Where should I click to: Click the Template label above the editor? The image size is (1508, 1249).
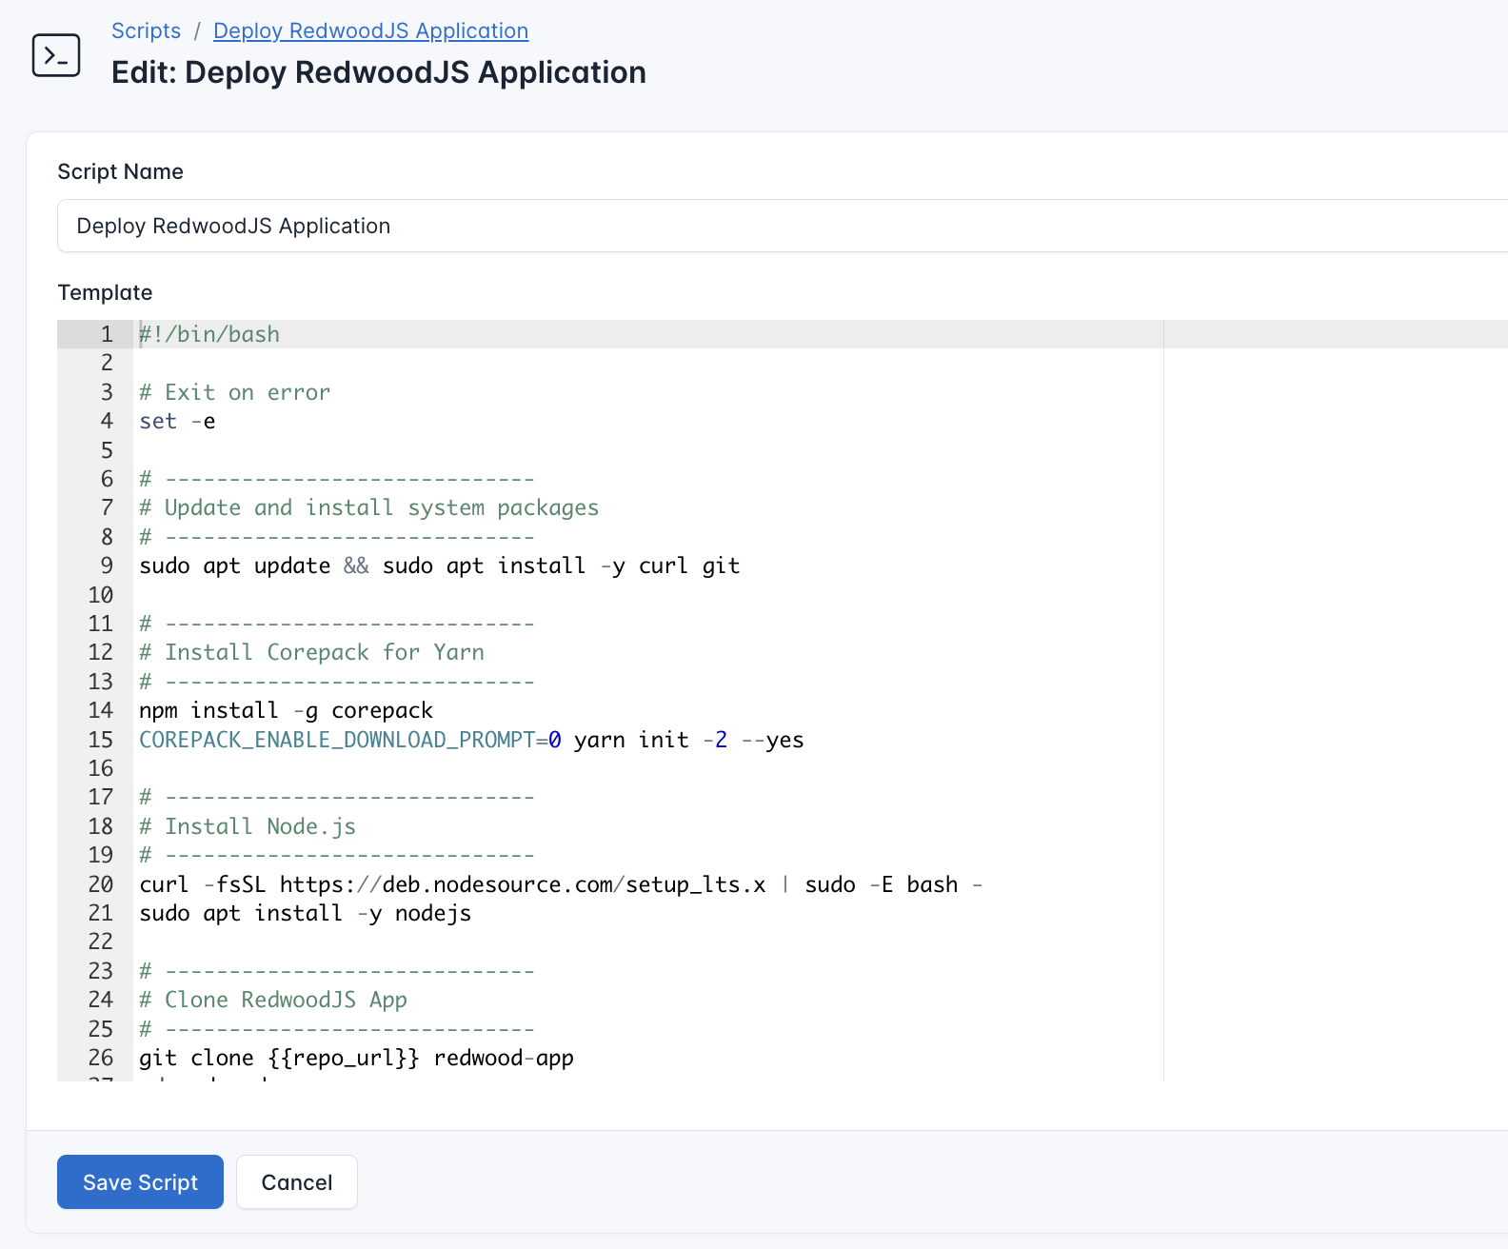click(105, 292)
